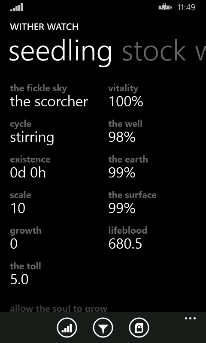Tap the toll value 5.0
This screenshot has height=343, width=206.
click(19, 280)
